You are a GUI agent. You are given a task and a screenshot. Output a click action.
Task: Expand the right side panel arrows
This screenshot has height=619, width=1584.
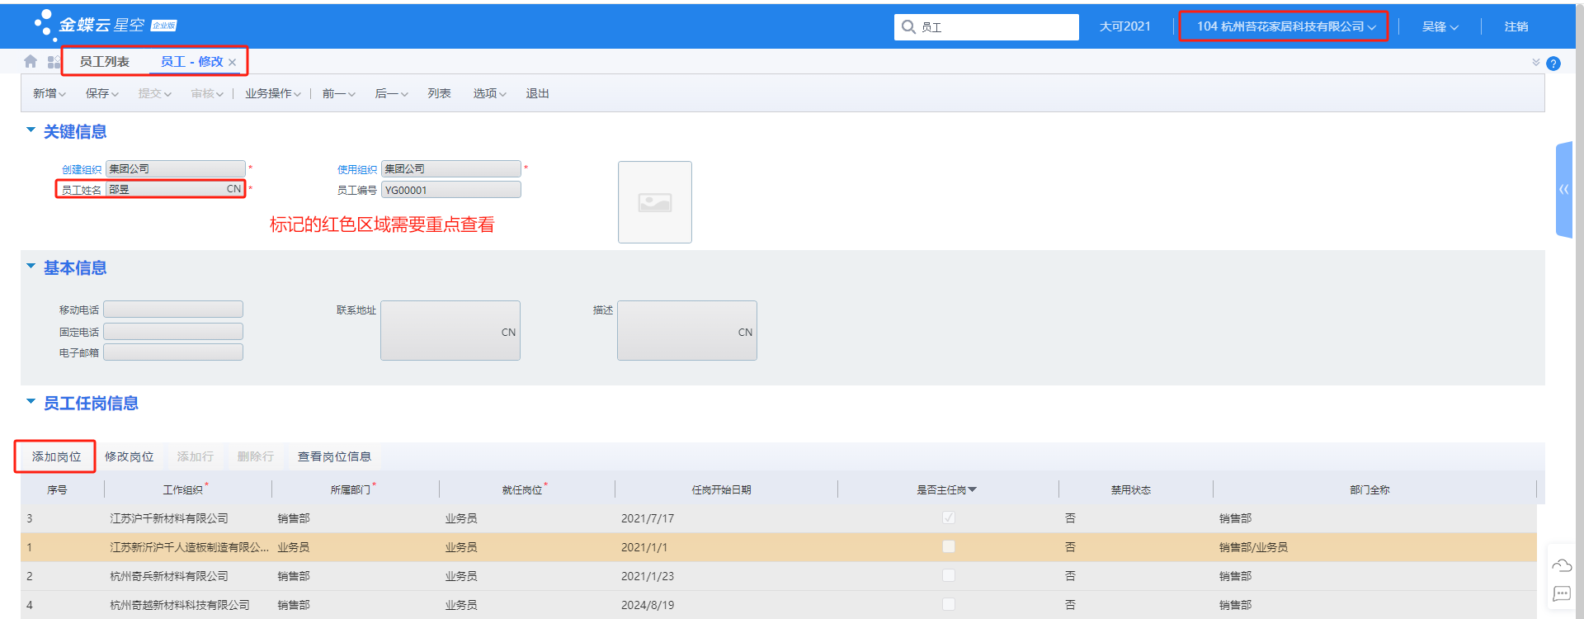pyautogui.click(x=1563, y=190)
